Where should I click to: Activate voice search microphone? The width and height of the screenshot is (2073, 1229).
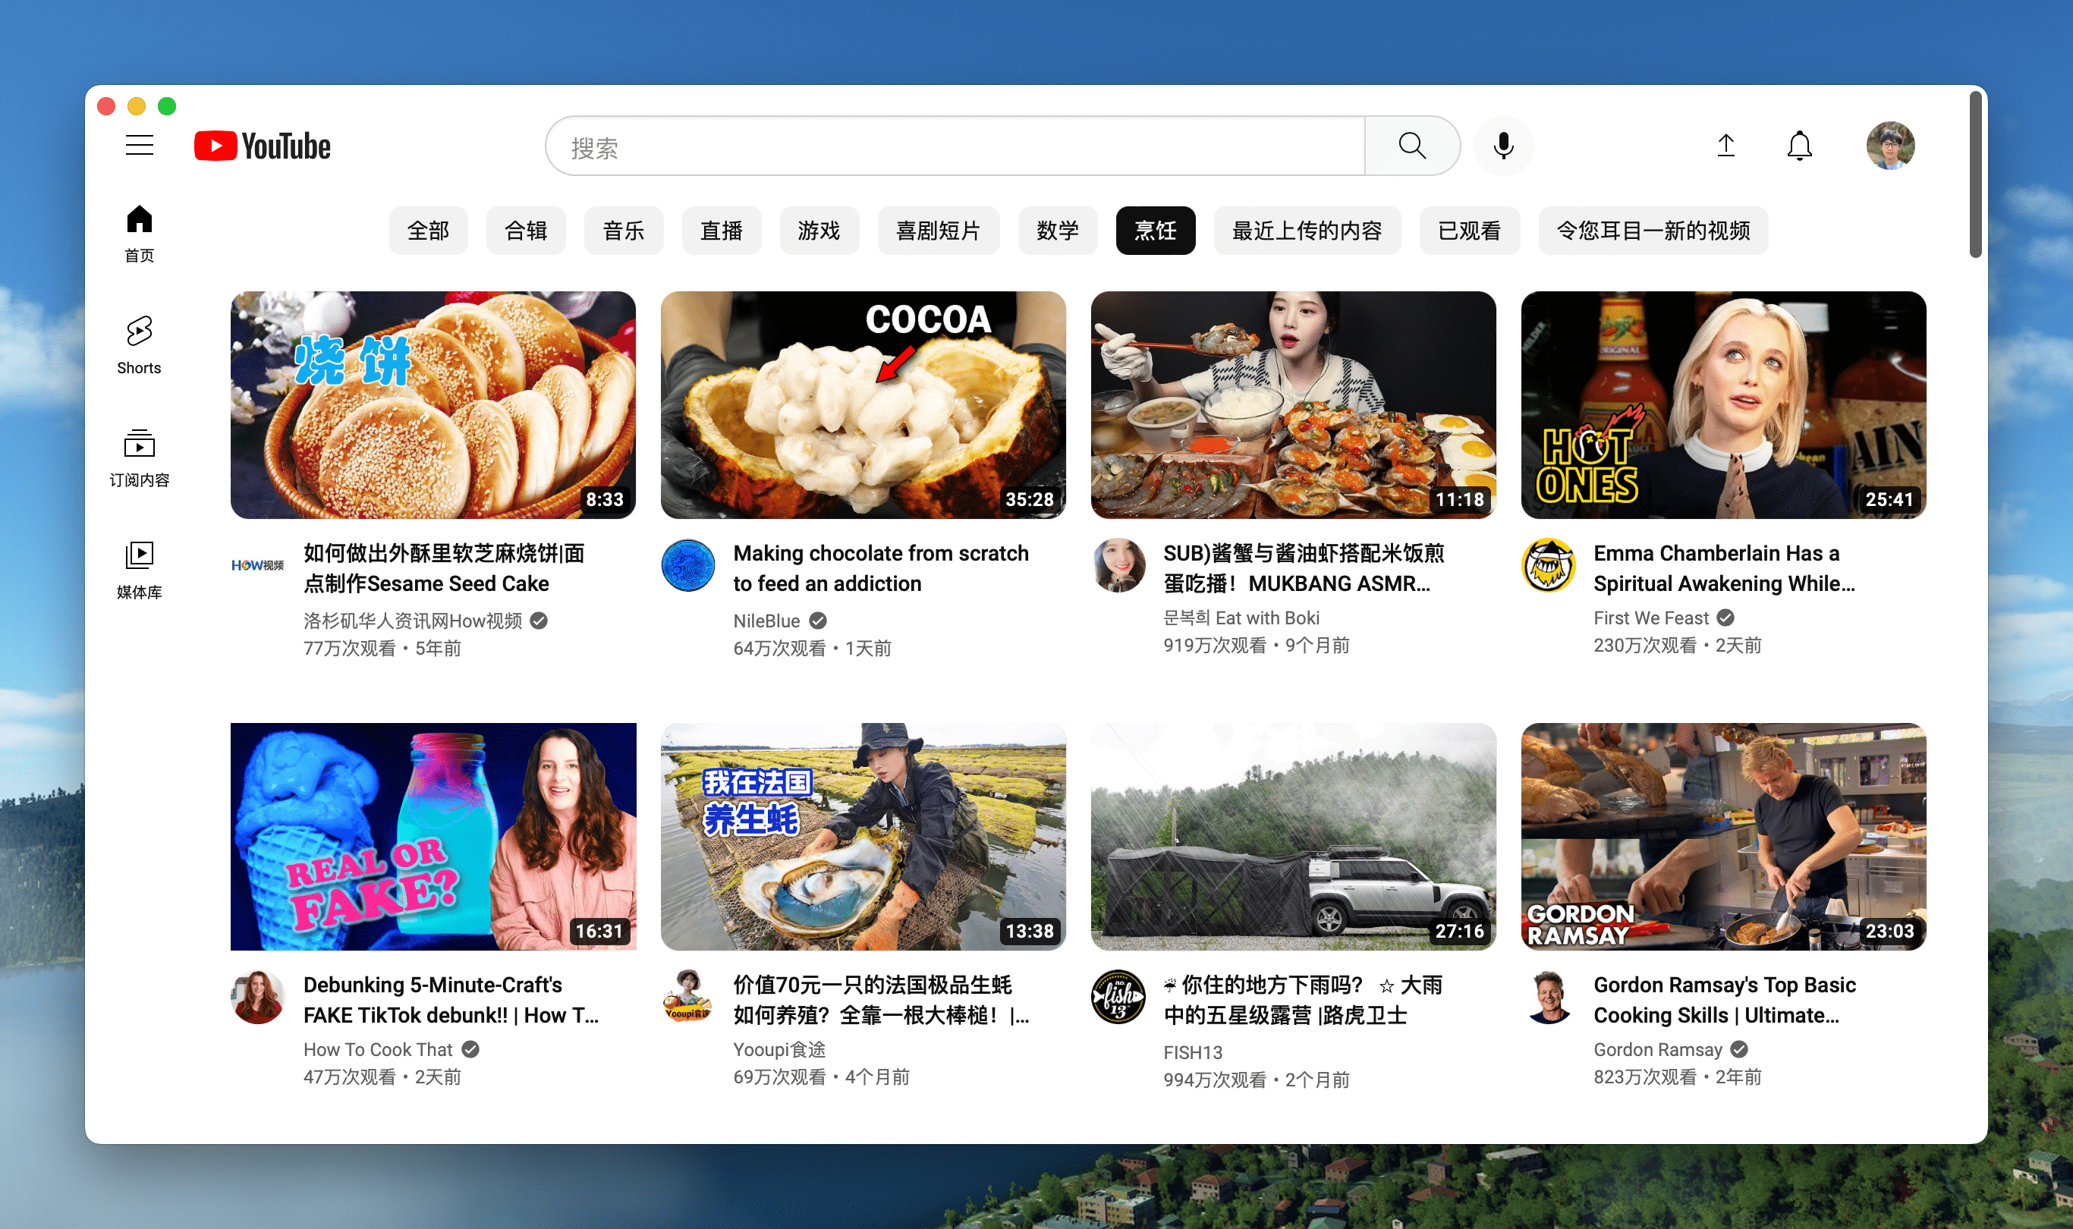(1503, 146)
